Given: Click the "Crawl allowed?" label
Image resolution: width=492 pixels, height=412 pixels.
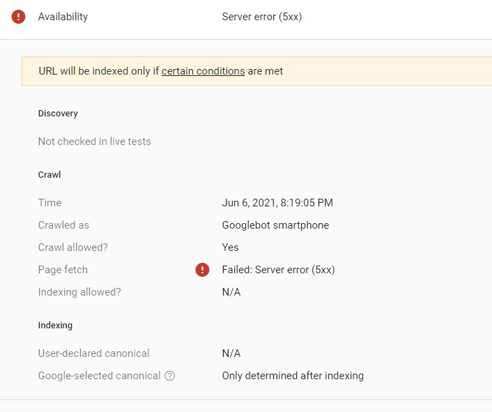Looking at the screenshot, I should [x=72, y=247].
